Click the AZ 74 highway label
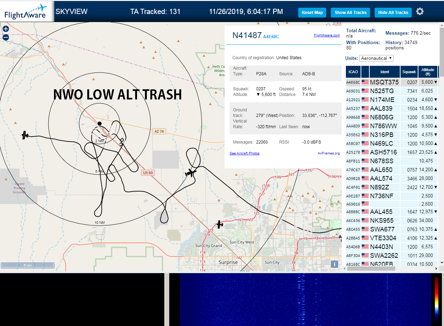The height and width of the screenshot is (326, 444). (x=159, y=131)
